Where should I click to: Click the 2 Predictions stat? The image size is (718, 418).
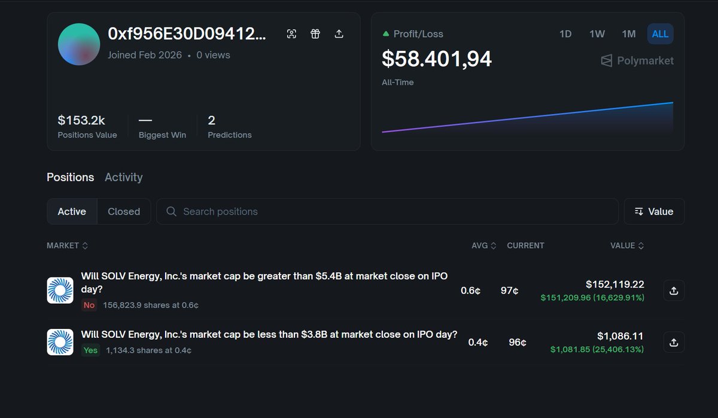(x=230, y=126)
